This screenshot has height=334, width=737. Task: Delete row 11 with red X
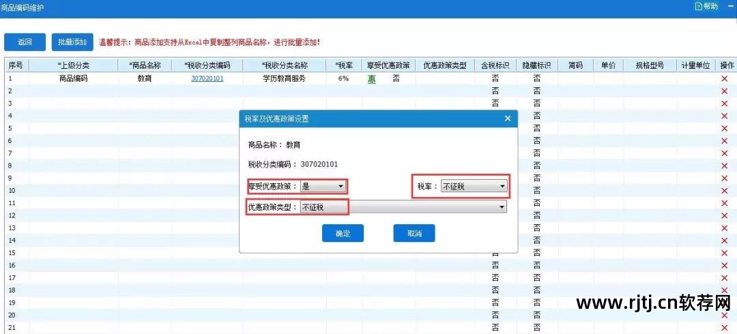[x=724, y=203]
